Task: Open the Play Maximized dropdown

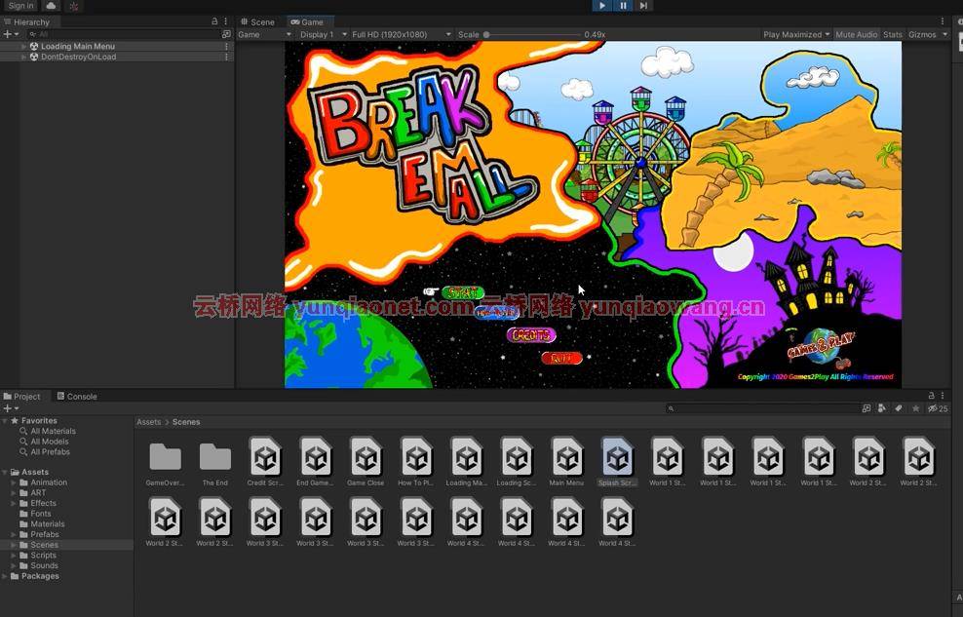Action: pyautogui.click(x=796, y=34)
